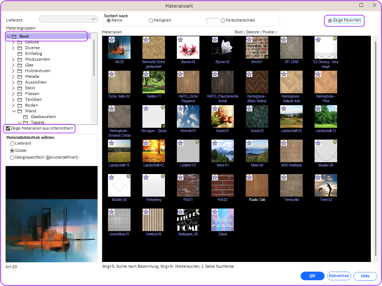
Task: Select the Textilien group in tree
Action: (x=33, y=99)
